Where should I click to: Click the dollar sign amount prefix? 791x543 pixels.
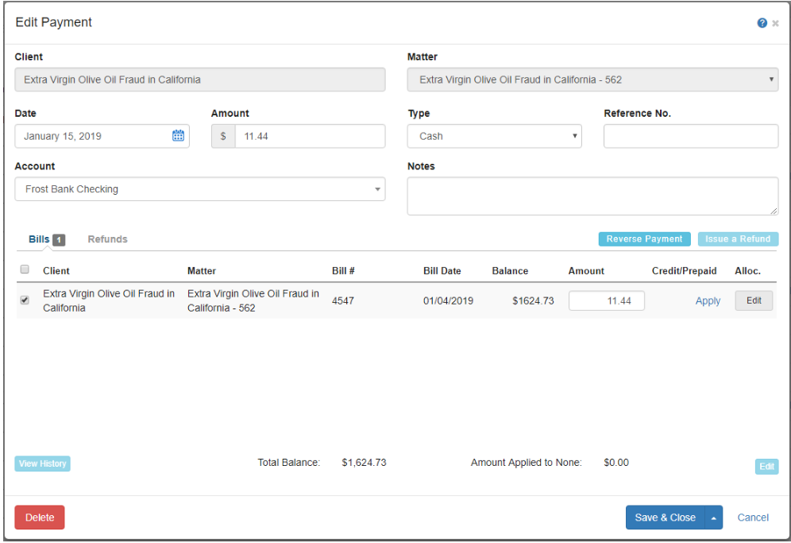[x=223, y=136]
